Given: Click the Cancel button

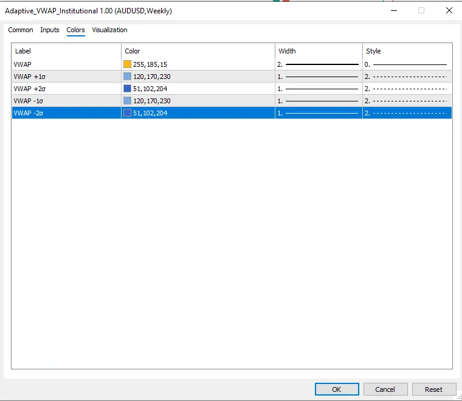Looking at the screenshot, I should (x=385, y=389).
